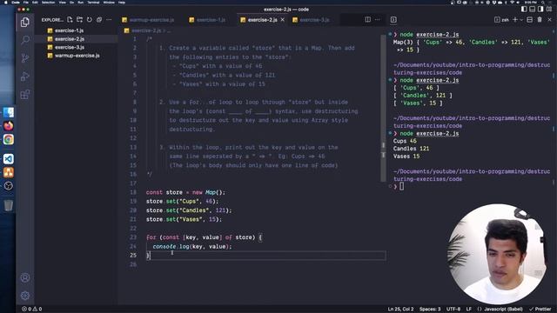
Task: Click line 25 in the editor
Action: 265,255
